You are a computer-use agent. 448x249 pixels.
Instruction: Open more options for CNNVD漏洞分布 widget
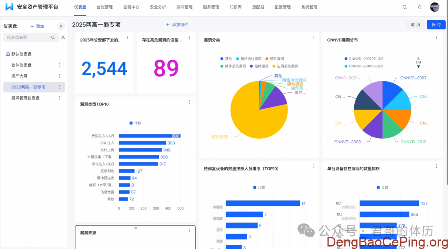[x=436, y=38]
